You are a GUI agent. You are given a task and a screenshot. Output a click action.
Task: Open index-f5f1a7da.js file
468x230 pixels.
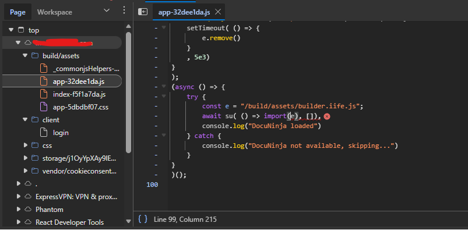(79, 94)
